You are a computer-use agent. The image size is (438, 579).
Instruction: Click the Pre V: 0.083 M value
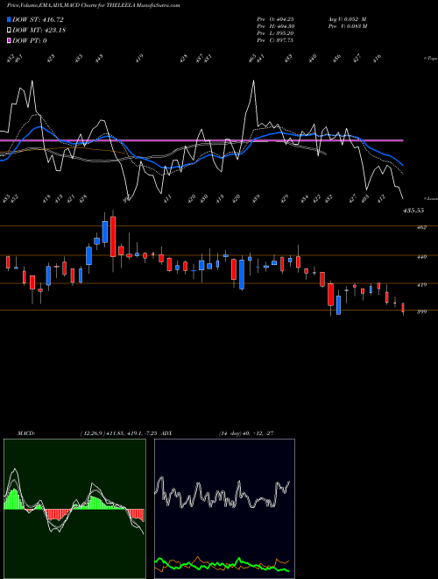(x=347, y=26)
